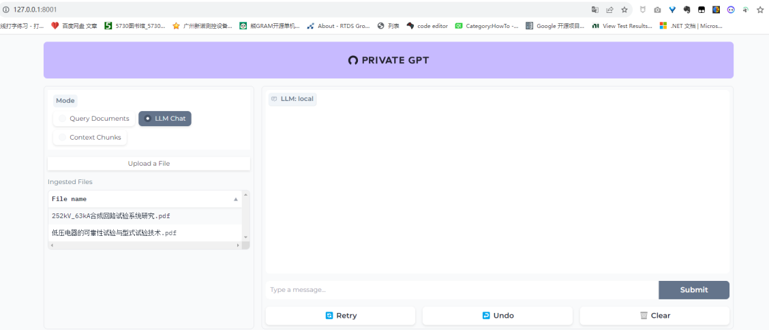This screenshot has height=330, width=769.
Task: Open the View Test Results bookmark
Action: tap(622, 26)
